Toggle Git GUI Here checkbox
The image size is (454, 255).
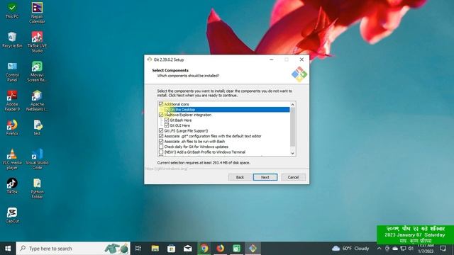(x=167, y=125)
